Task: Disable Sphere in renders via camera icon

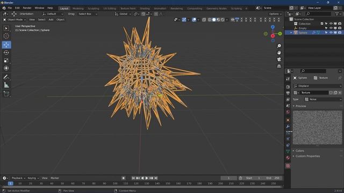Action: (340, 33)
